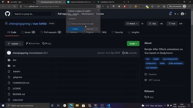The image size is (193, 108).
Task: Close the translate popup
Action: point(98,10)
